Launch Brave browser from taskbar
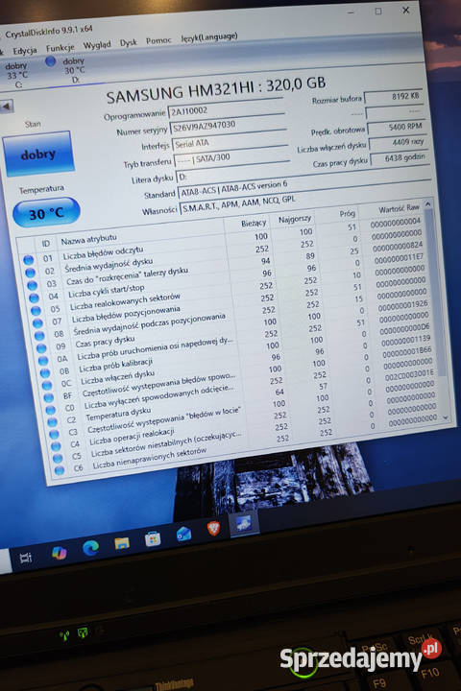This screenshot has height=691, width=461. 214,529
